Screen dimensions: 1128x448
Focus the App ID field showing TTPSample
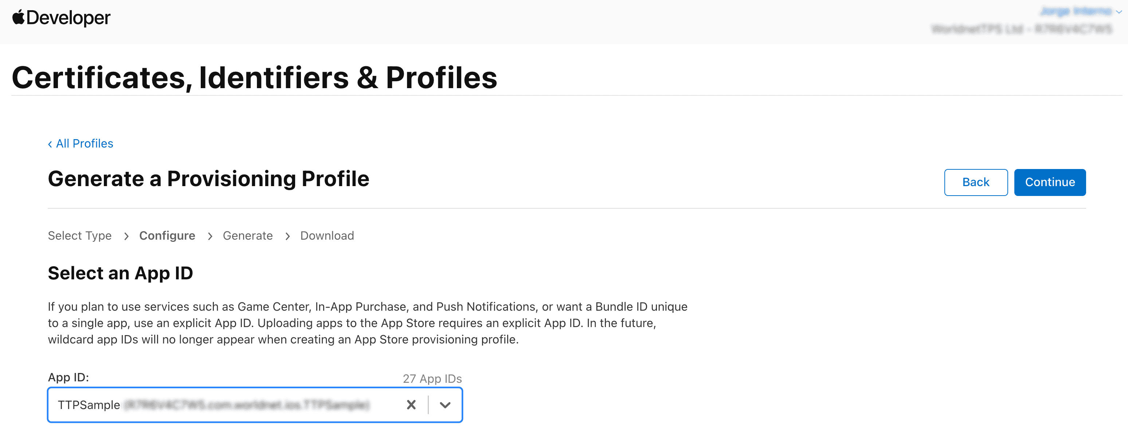point(228,405)
